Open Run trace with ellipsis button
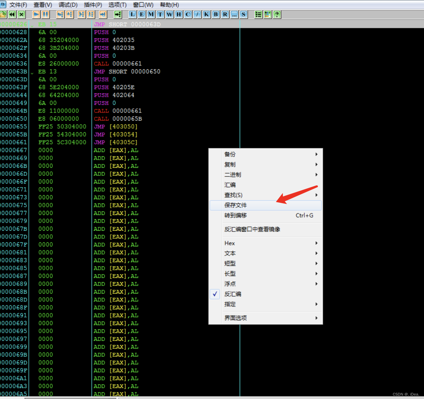Screen dimensions: 424x399 [234, 14]
